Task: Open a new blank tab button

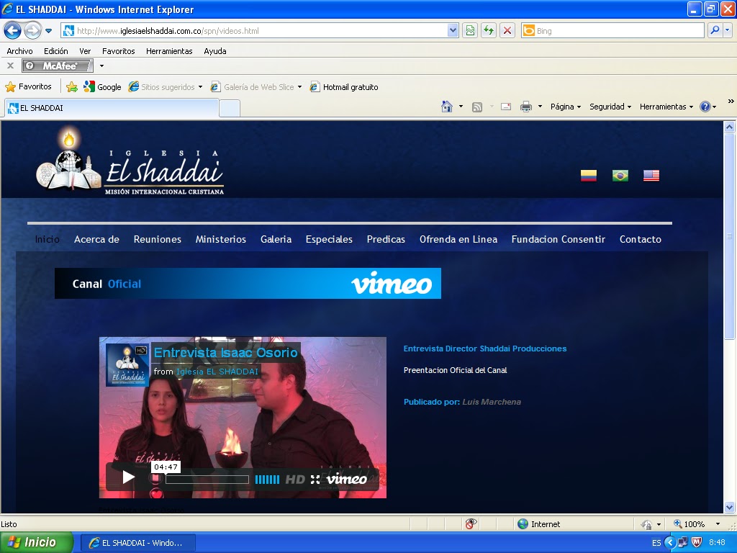Action: coord(230,108)
